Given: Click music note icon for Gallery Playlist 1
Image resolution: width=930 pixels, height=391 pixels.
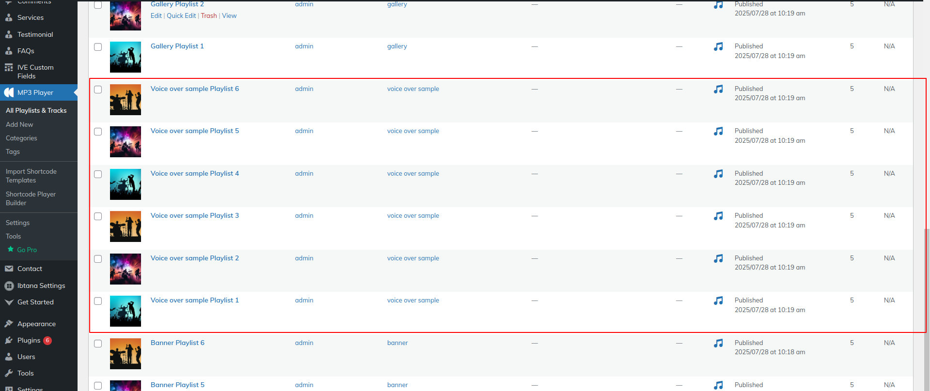Looking at the screenshot, I should pyautogui.click(x=718, y=46).
